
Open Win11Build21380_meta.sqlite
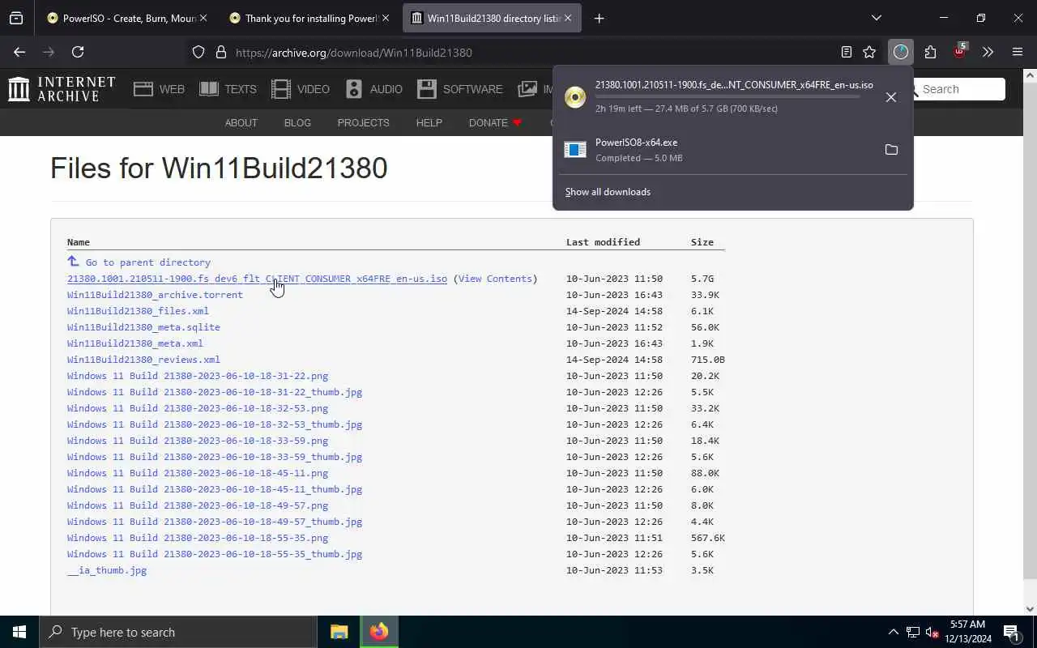pos(143,327)
